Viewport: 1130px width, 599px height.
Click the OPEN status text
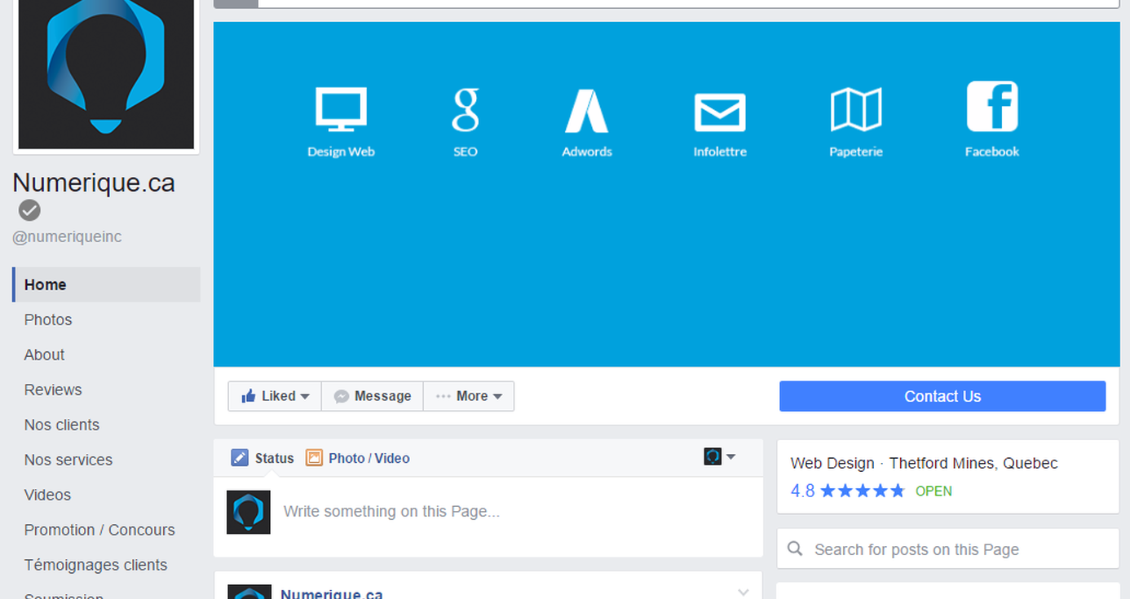click(934, 491)
